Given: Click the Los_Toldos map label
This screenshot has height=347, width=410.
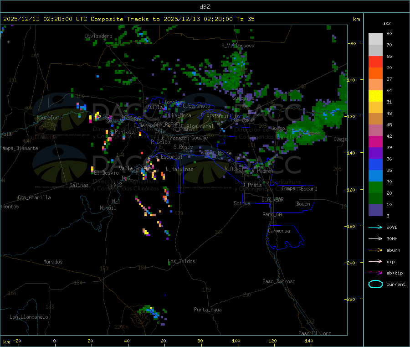Looking at the screenshot, I should click(x=181, y=261).
